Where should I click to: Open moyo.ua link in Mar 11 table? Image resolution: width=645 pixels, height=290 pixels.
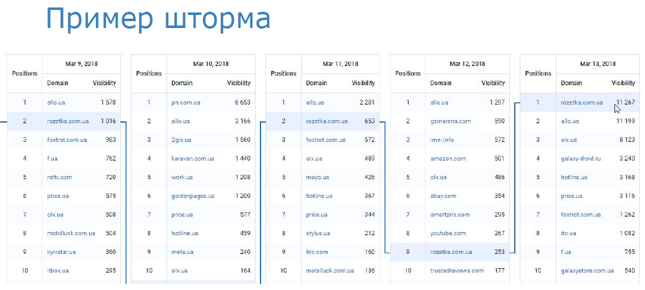click(x=318, y=177)
